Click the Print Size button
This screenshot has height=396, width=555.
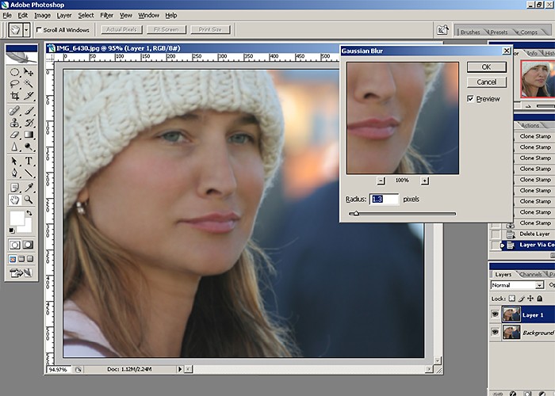(210, 30)
